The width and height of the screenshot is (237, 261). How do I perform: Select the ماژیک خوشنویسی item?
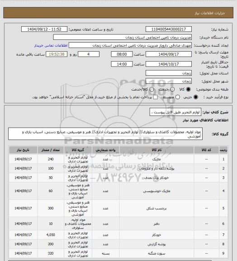(x=156, y=191)
